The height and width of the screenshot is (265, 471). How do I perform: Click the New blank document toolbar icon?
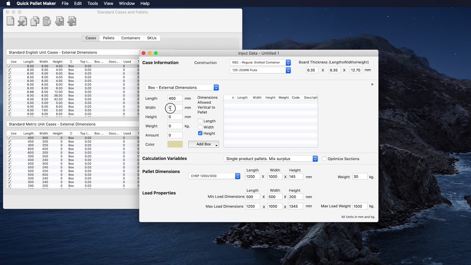(x=11, y=21)
